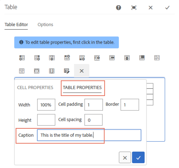Click the Caption text field
Screen dimensions: 179x168
click(x=89, y=135)
